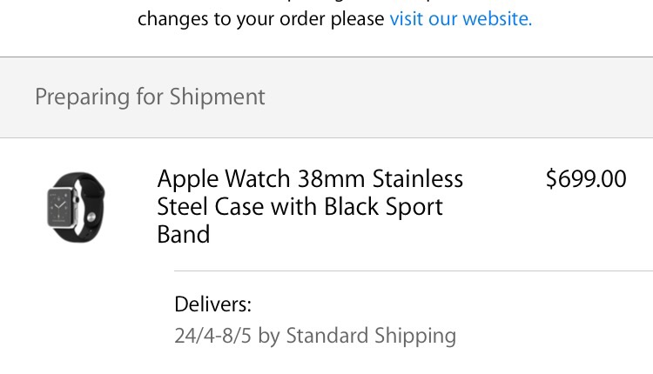Open the 'visit our website' link
653x374 pixels.
click(461, 19)
